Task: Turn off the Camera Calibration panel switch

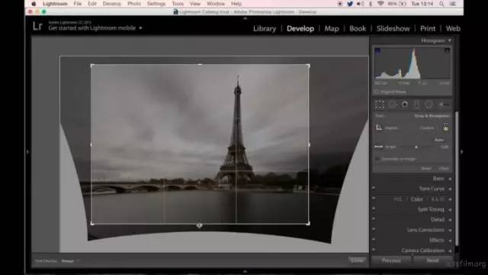Action: tap(374, 250)
